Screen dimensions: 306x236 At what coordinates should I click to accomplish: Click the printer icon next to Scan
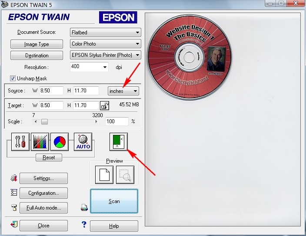84,207
